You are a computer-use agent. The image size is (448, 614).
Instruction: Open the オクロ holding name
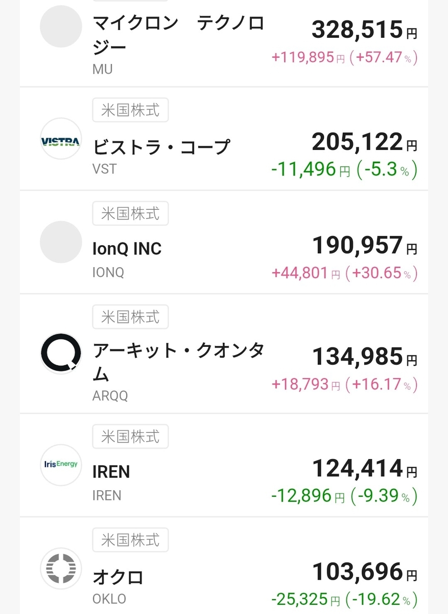tap(118, 578)
